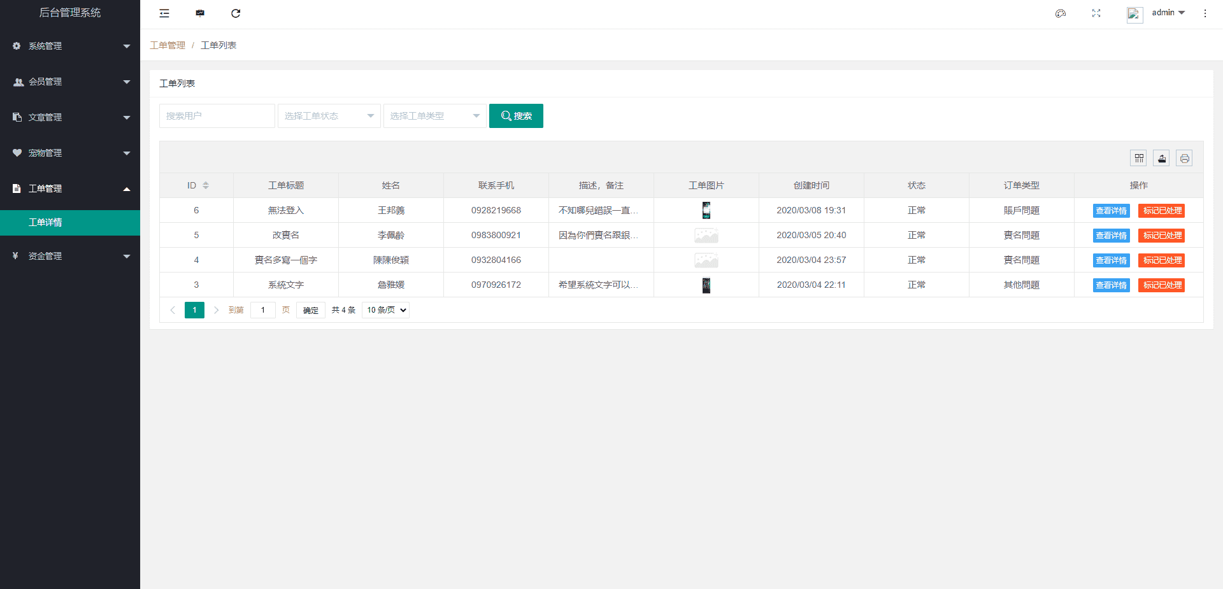Image resolution: width=1223 pixels, height=589 pixels.
Task: Click 标记已处理 for the 系統文字 ticket
Action: [x=1162, y=285]
